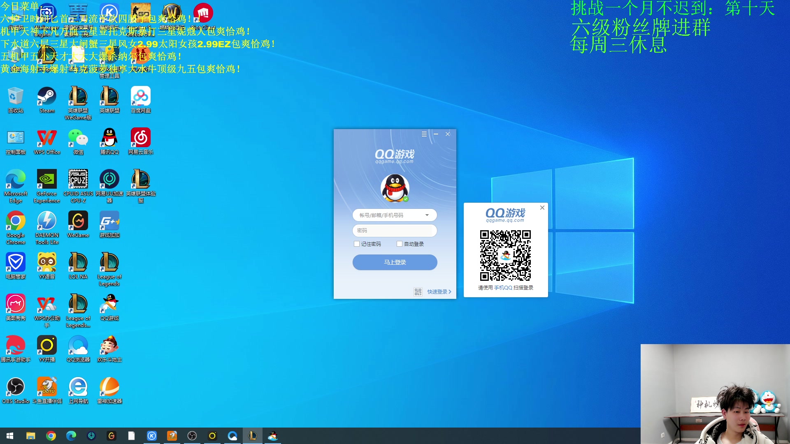Open 网易云音乐 from the desktop
The width and height of the screenshot is (790, 444).
tap(140, 138)
